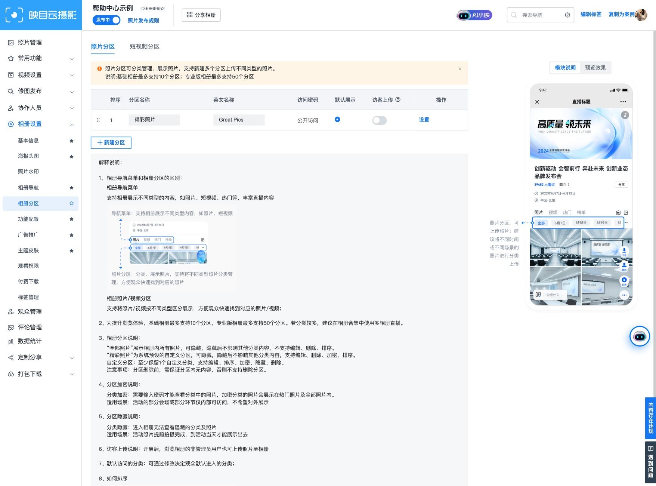Click the star icon beside 海报头图
656x486 pixels.
pyautogui.click(x=71, y=156)
